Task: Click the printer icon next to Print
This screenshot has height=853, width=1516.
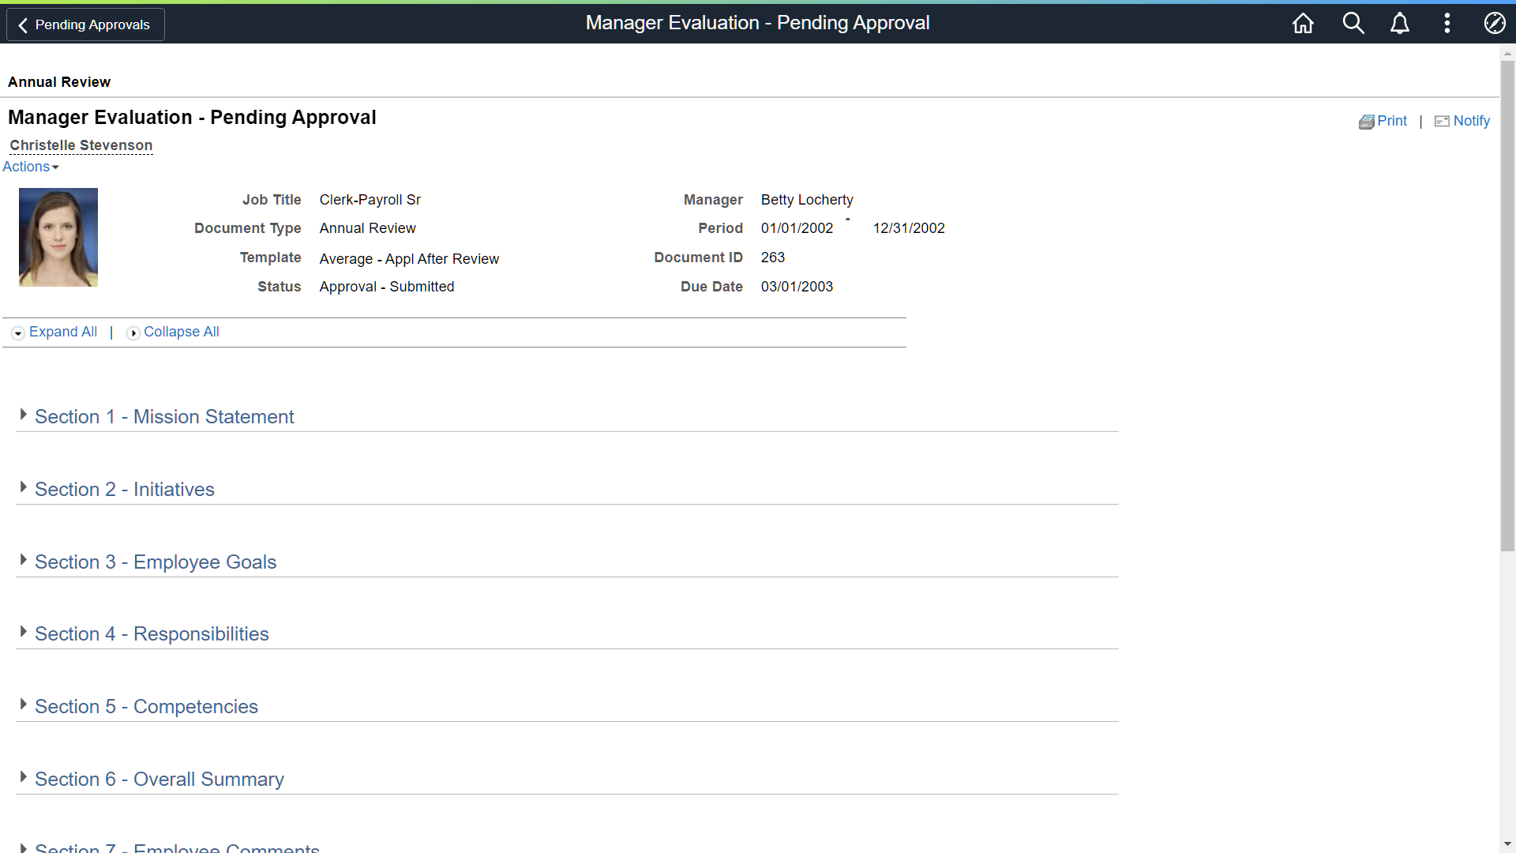Action: pos(1368,121)
